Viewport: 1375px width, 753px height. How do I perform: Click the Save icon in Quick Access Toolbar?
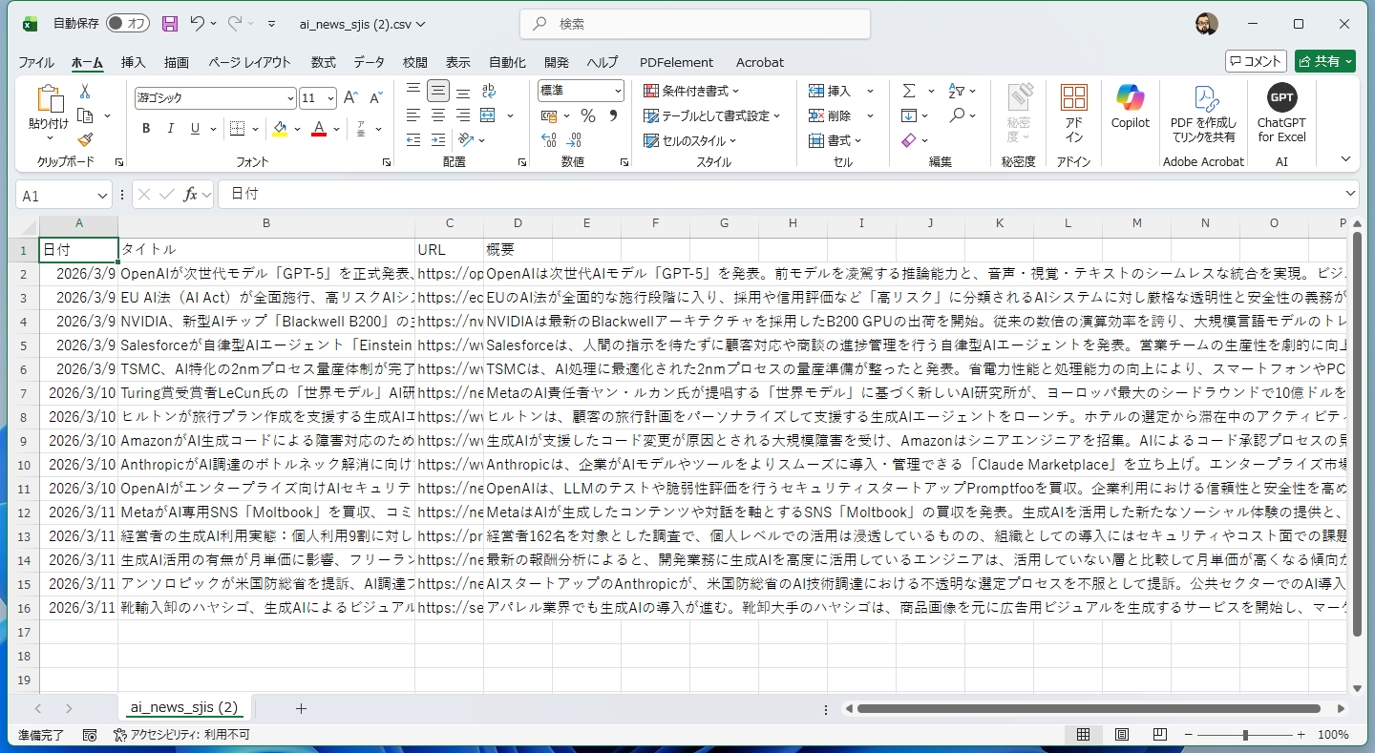[170, 24]
